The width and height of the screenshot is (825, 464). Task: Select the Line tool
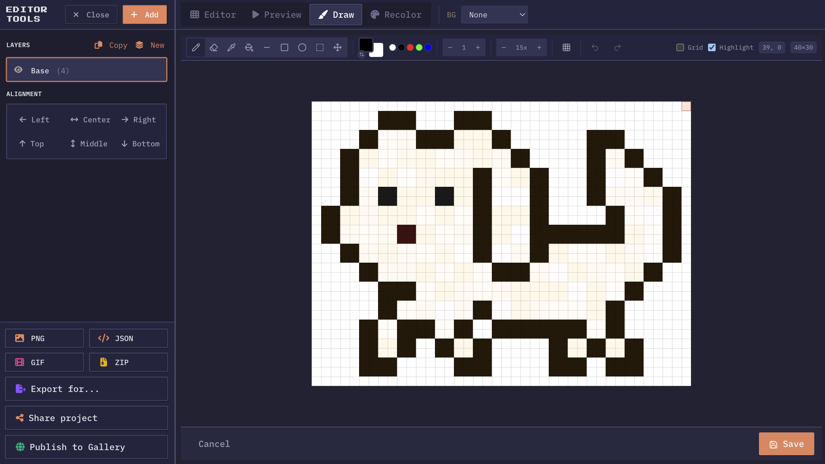(267, 47)
